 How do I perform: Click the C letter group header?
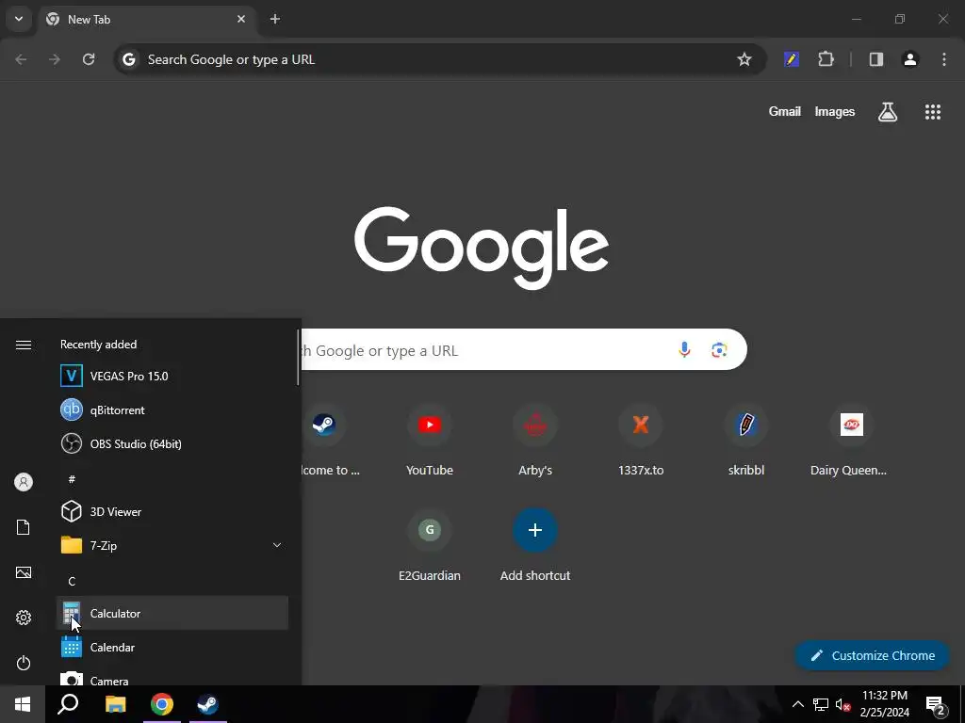point(72,581)
